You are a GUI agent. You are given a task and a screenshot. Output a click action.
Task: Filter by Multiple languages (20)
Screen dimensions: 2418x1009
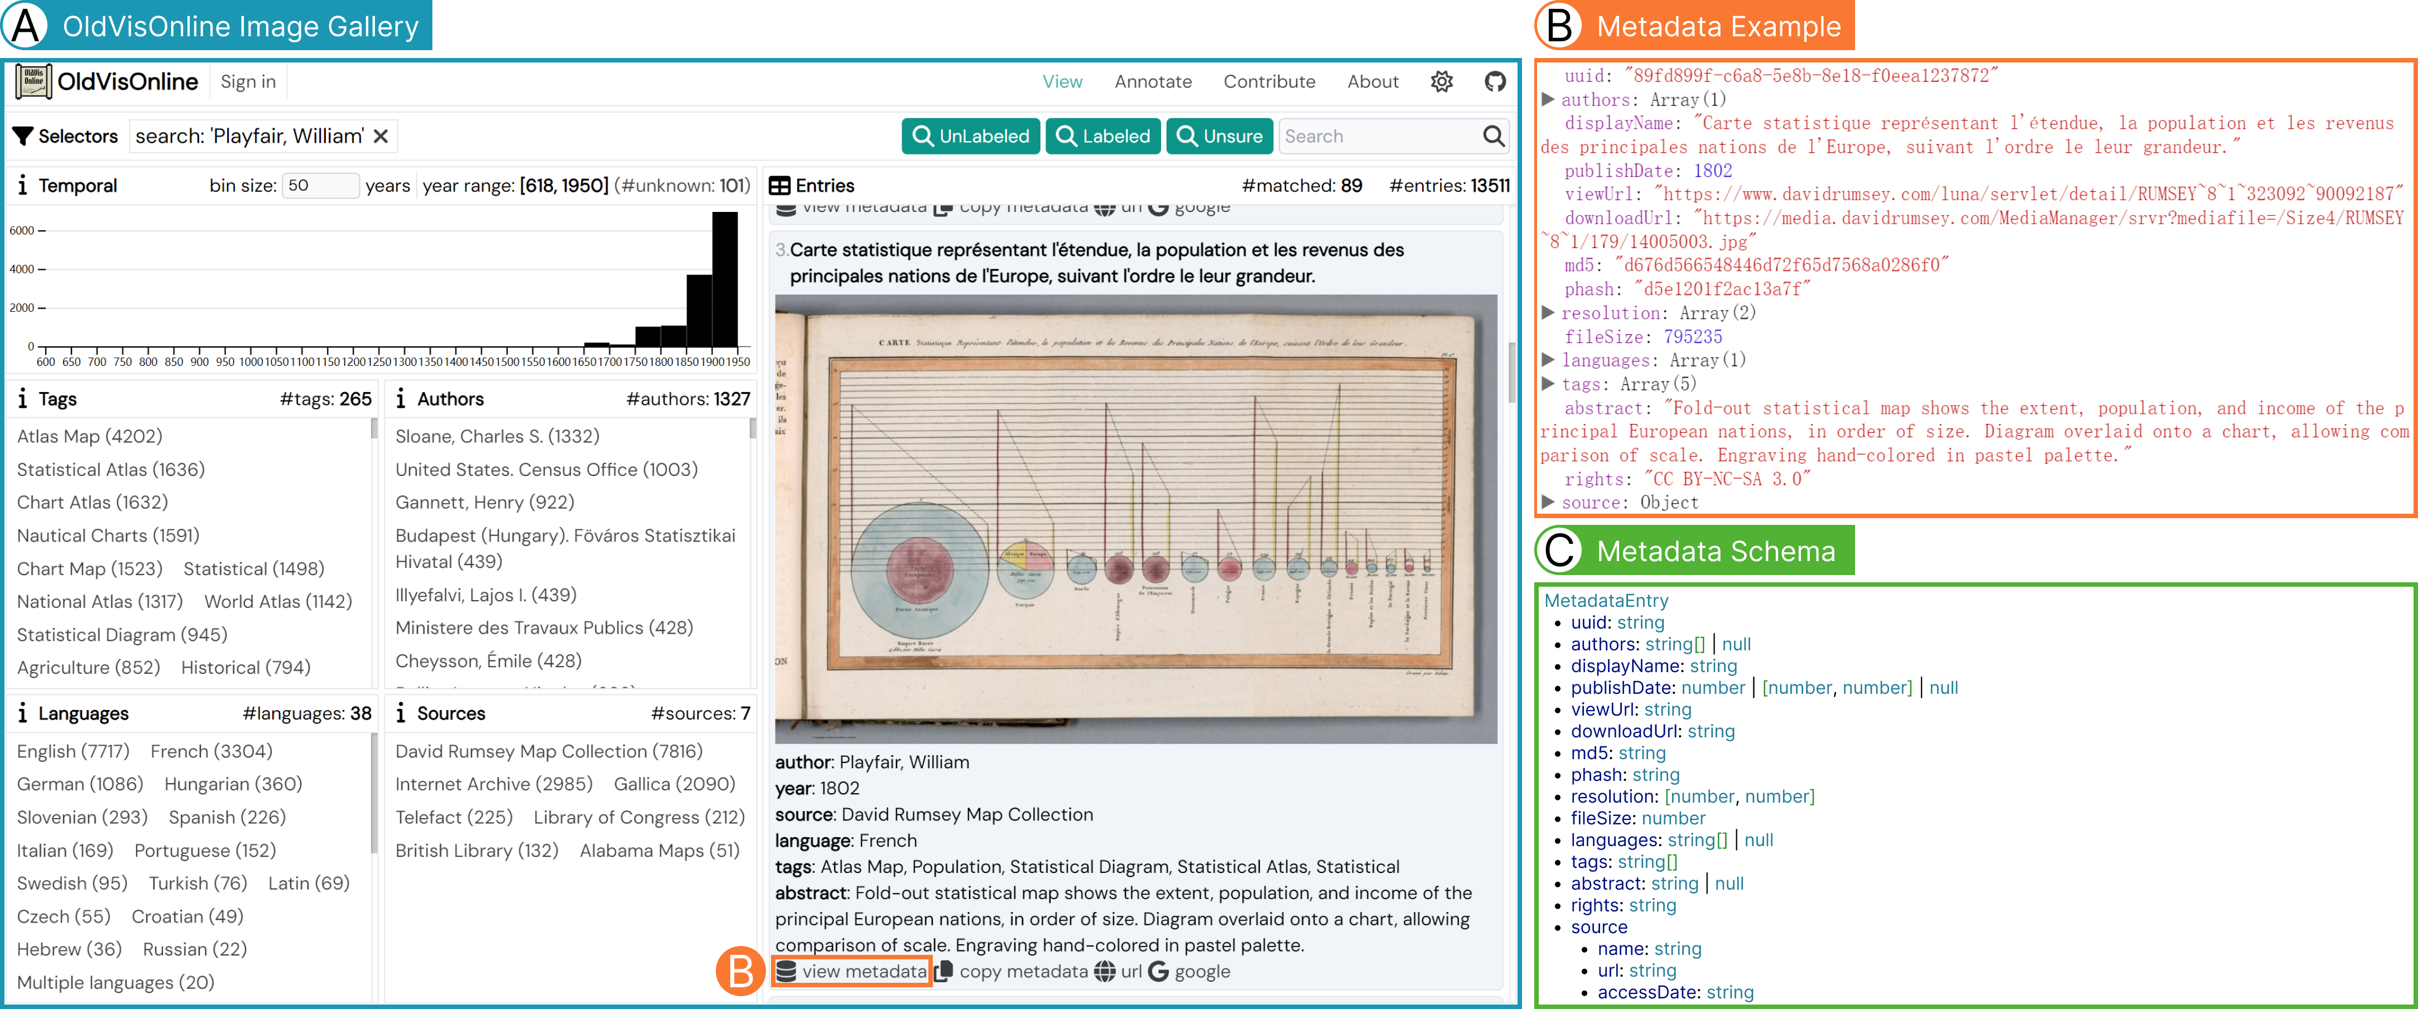[x=115, y=982]
